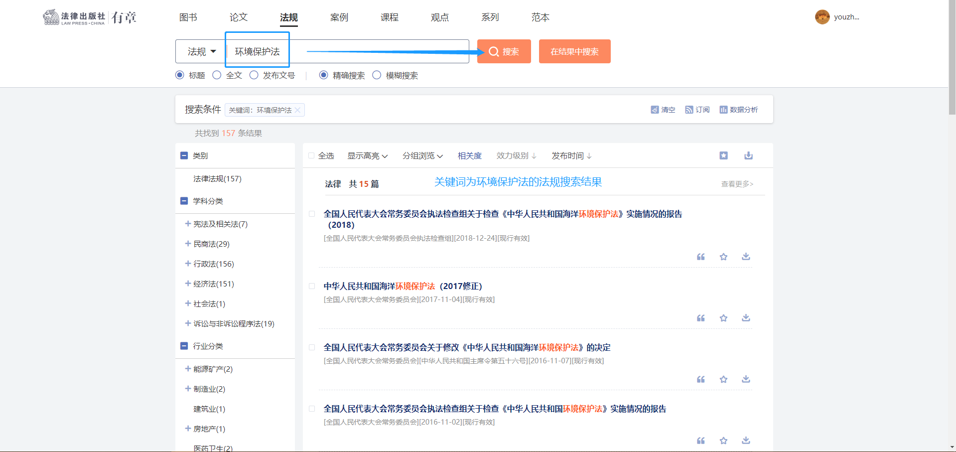This screenshot has height=452, width=956.
Task: Expand the 显示高亮 dropdown
Action: pos(367,156)
